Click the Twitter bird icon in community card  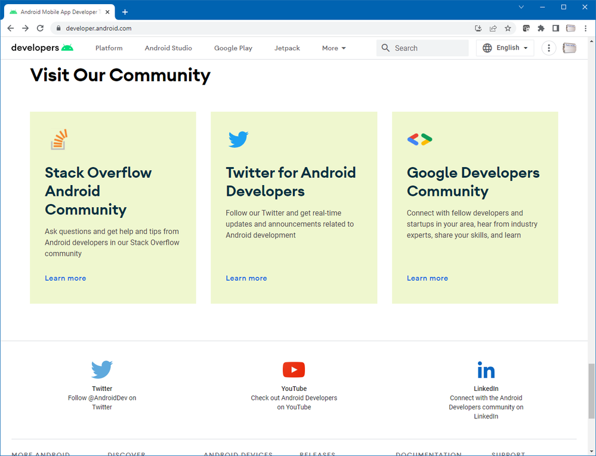[238, 139]
